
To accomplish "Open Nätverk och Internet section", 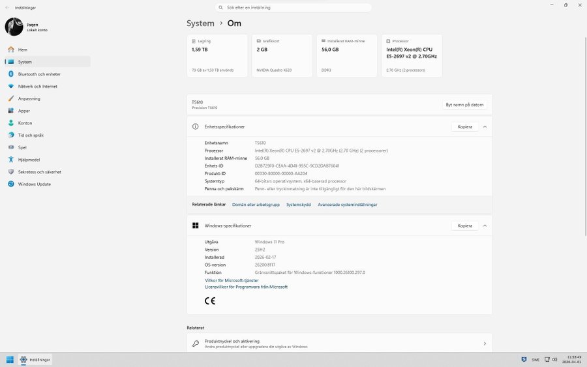I will [37, 86].
